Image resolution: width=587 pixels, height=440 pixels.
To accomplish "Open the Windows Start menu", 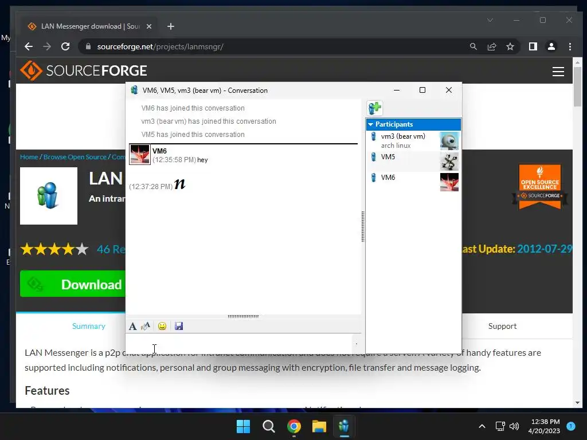I will pos(243,426).
